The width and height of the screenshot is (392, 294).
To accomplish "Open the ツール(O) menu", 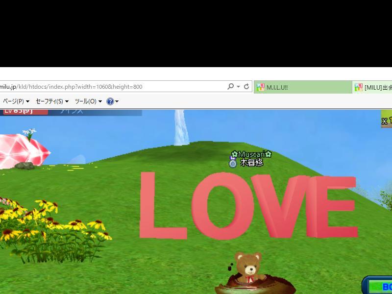I will (x=88, y=101).
